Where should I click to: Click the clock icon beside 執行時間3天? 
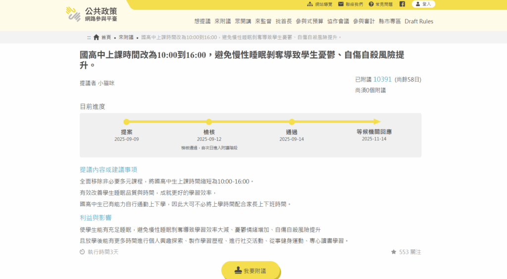[x=82, y=252]
